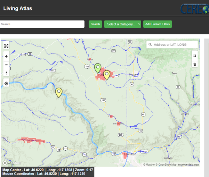Zoom in on the map

point(6,56)
